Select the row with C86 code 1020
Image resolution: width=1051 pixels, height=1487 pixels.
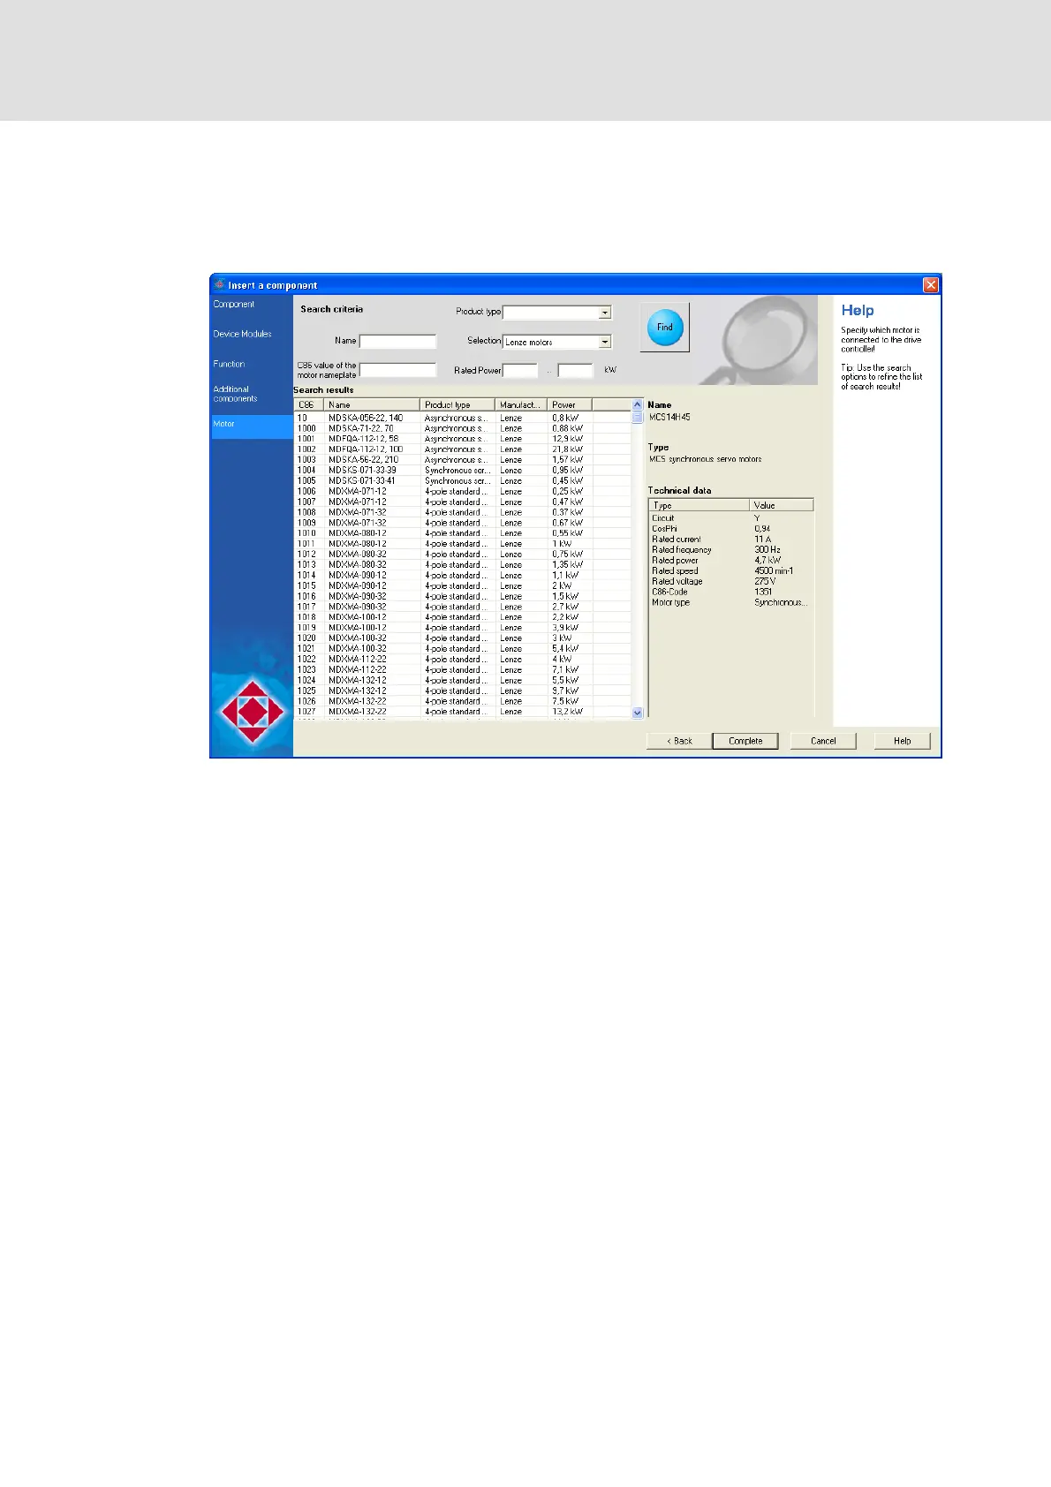point(463,638)
